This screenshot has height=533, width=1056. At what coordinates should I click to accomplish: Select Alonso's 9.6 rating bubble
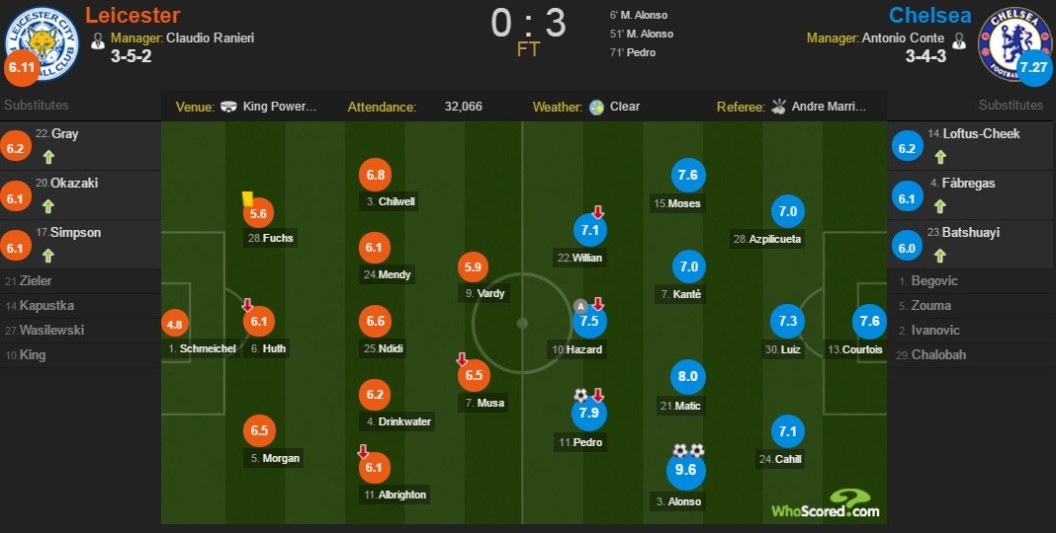coord(686,471)
